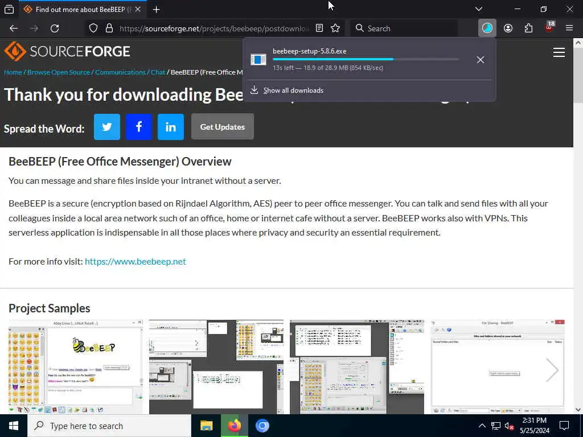The width and height of the screenshot is (583, 437).
Task: Bookmark this page with star icon
Action: (x=335, y=28)
